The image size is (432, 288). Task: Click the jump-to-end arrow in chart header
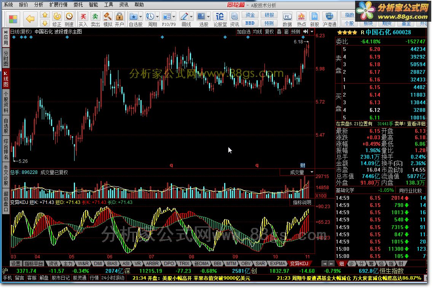306,32
